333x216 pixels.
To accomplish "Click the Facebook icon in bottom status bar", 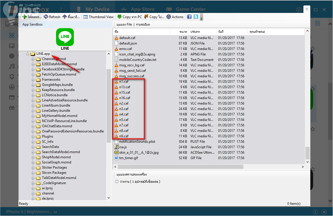I will click(x=315, y=212).
